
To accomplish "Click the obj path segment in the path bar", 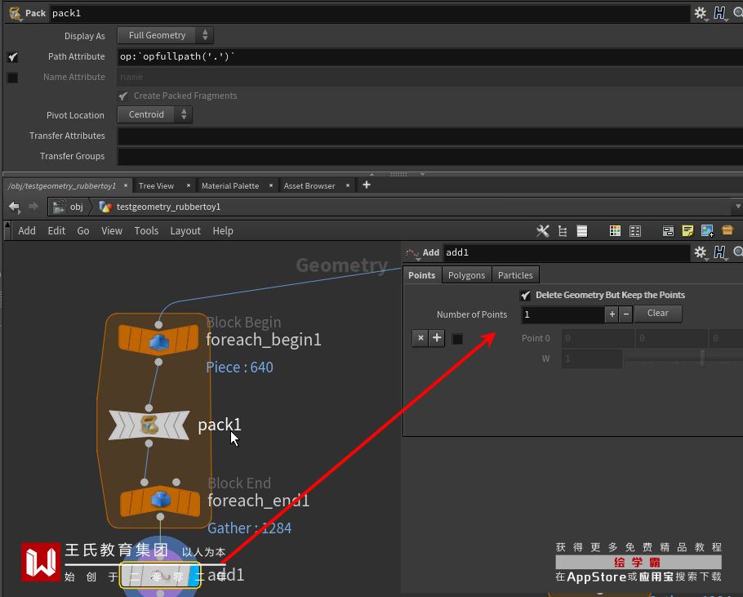I will [69, 207].
